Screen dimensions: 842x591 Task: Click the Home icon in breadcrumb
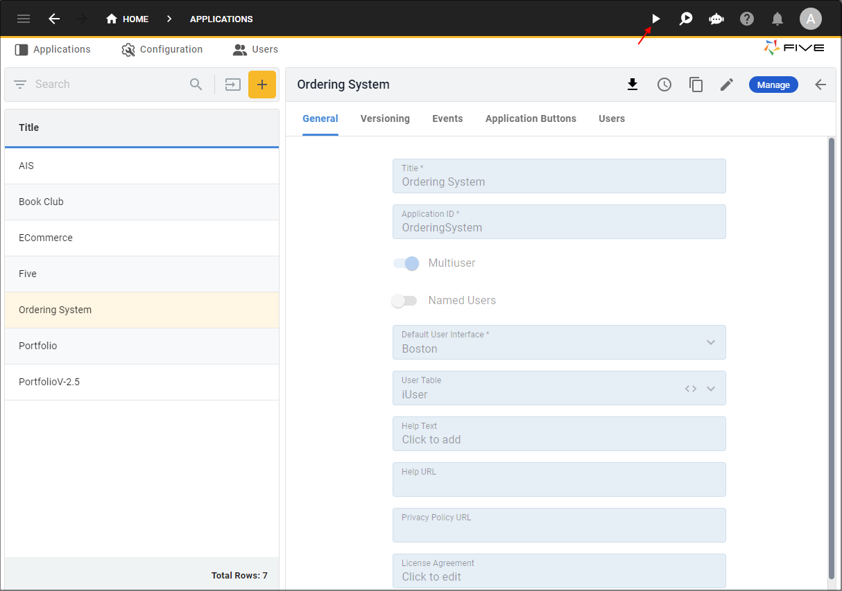112,19
